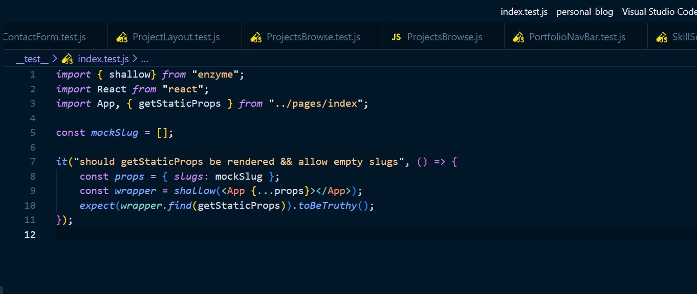Switch to the ProjectLayout.test.js tab
697x294 pixels.
coord(176,37)
